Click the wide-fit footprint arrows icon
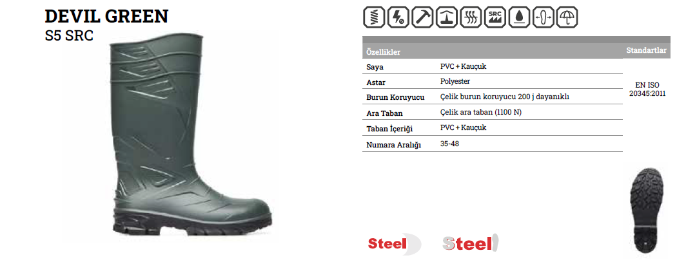This screenshot has height=264, width=686. point(544,17)
